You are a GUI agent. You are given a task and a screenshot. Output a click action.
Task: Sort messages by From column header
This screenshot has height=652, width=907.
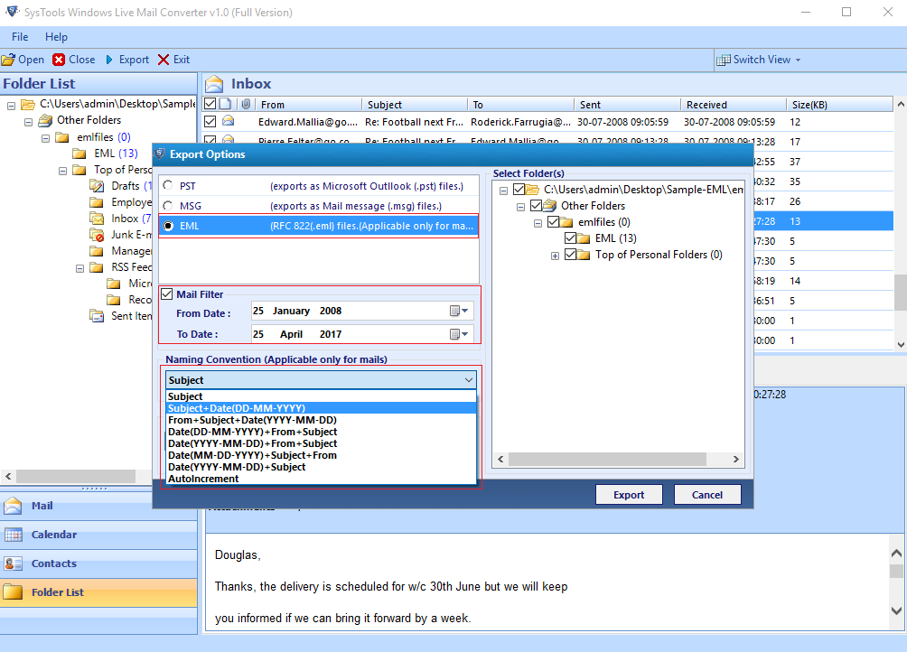coord(308,104)
